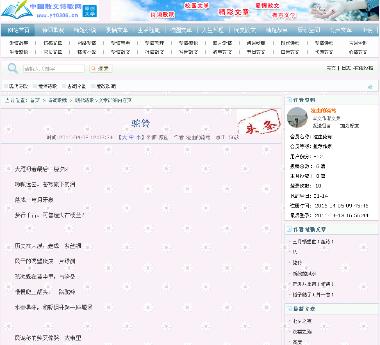Viewport: 380px width, 345px height.
Task: Open 驼铃 in author's latest articles
Action: (297, 263)
